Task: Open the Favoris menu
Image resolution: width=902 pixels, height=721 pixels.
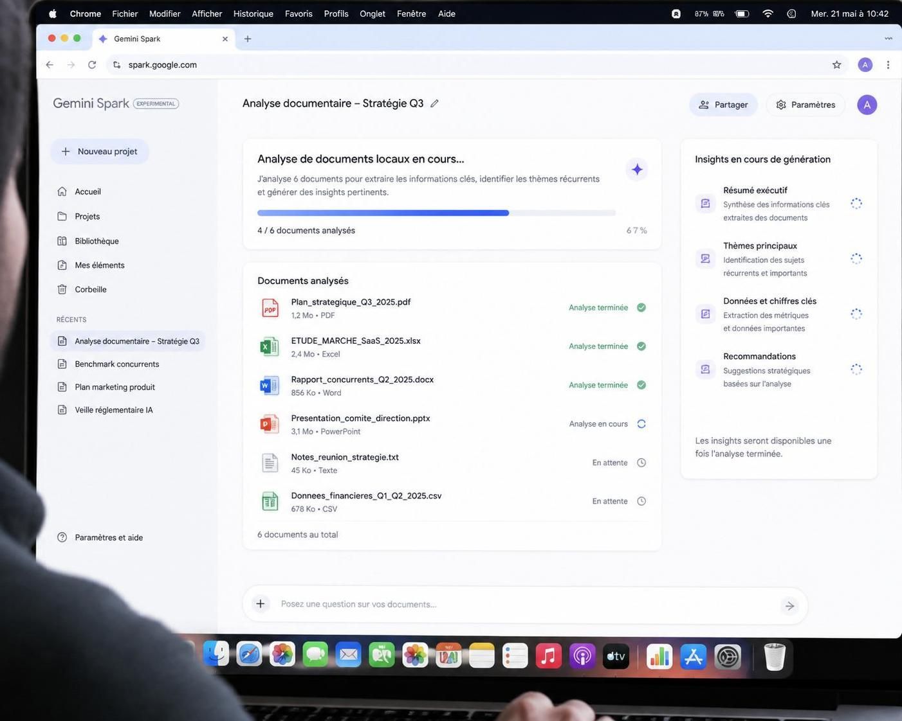Action: (x=299, y=13)
